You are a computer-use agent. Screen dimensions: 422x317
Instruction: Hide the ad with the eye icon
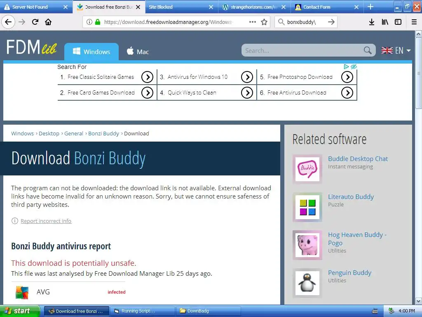[x=354, y=66]
